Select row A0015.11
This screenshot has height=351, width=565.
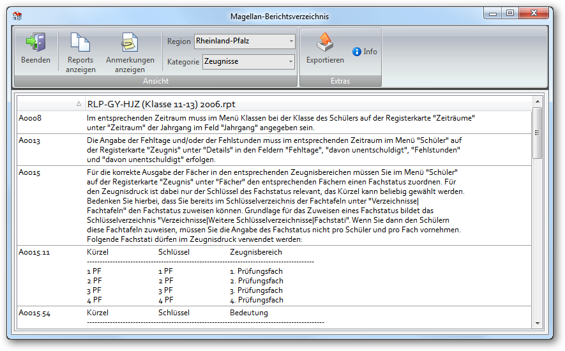[x=274, y=276]
